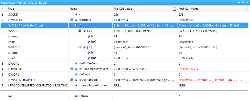
Task: Select the LPWSAOVERLAPPED type cell
Action: (38, 80)
